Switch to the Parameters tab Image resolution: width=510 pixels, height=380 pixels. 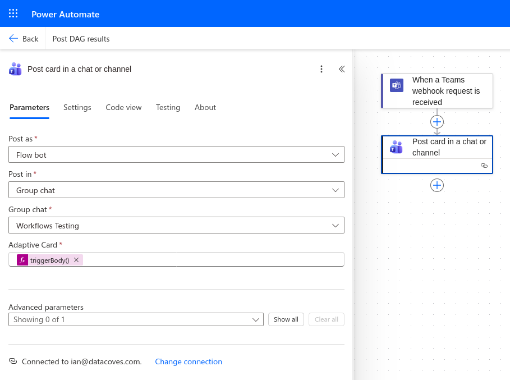(x=30, y=107)
